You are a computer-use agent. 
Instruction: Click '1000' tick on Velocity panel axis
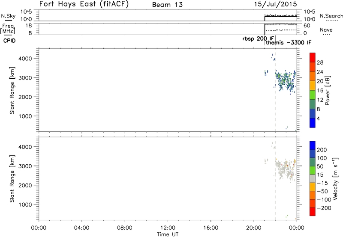tap(25, 204)
